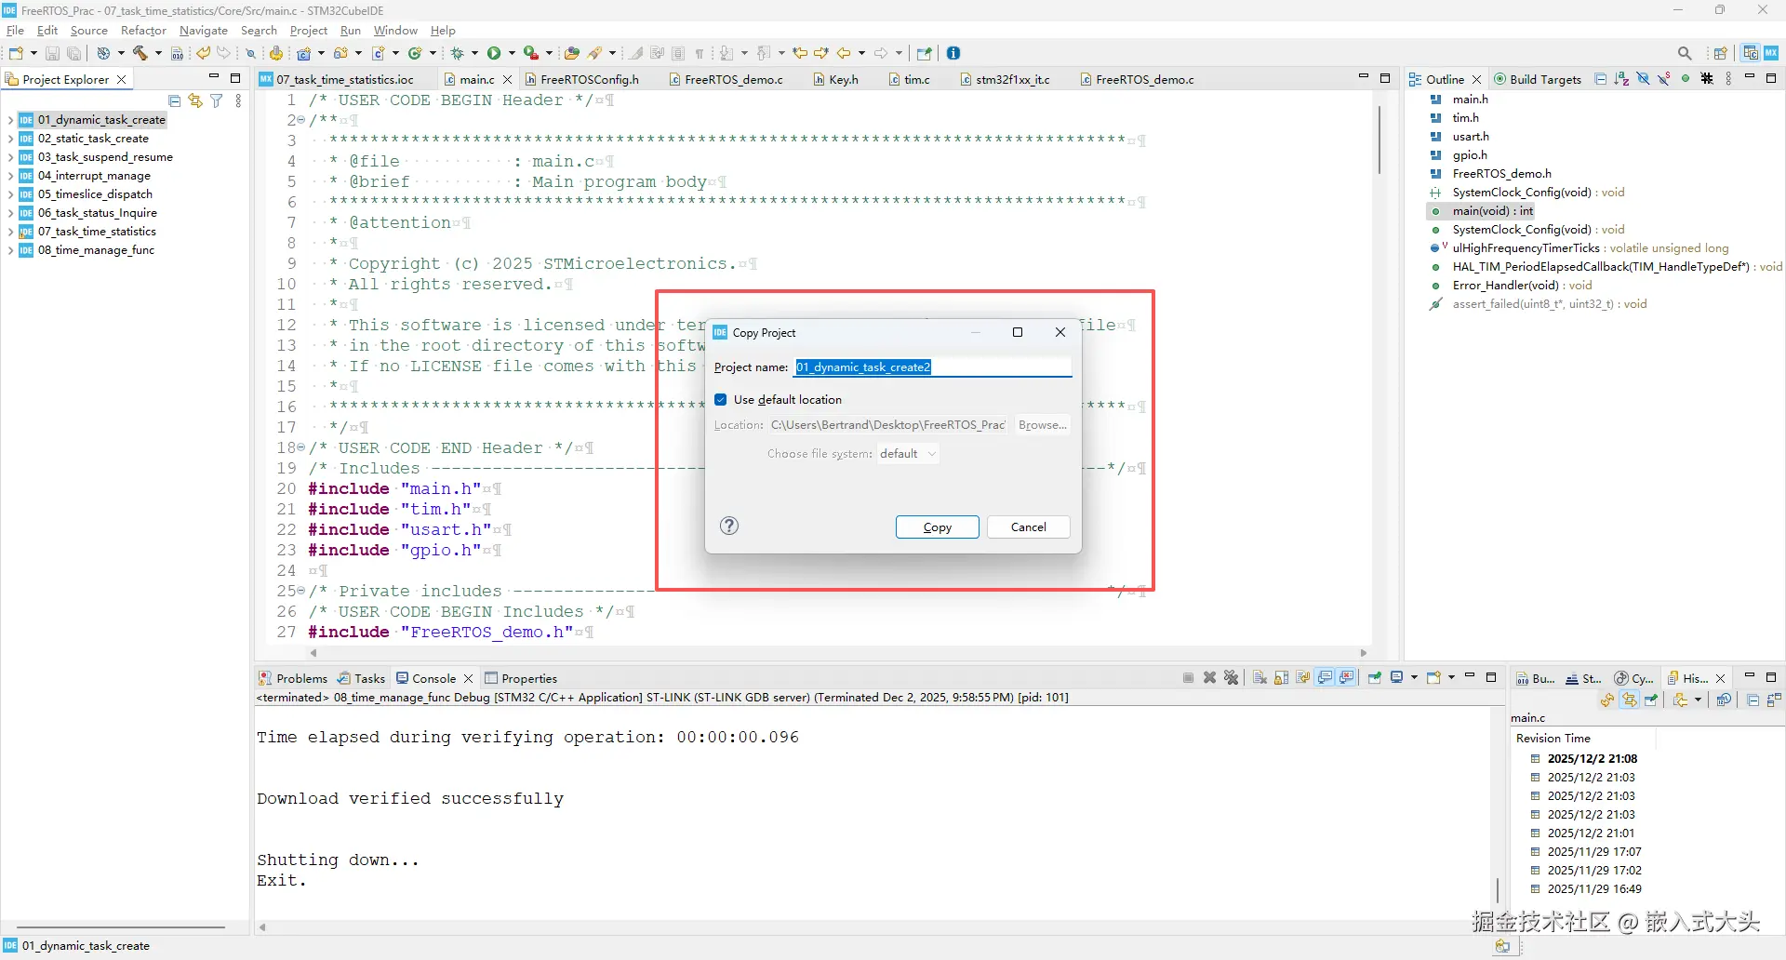Click Remove All Terminated Launches icon

click(1231, 678)
